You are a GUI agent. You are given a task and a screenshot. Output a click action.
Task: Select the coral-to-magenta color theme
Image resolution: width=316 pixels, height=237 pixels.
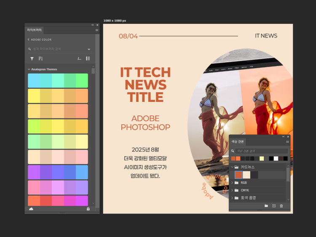(x=58, y=201)
